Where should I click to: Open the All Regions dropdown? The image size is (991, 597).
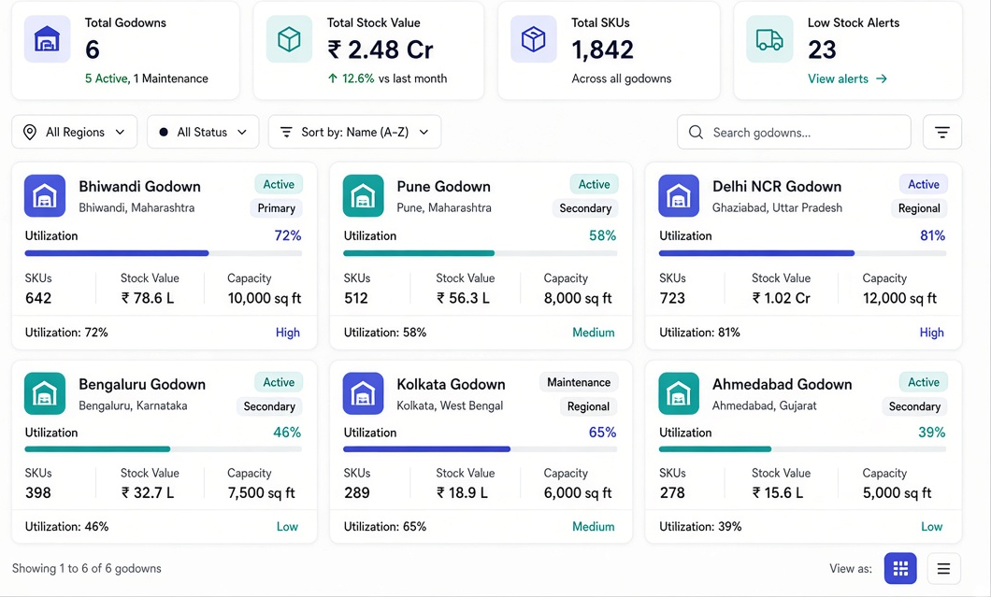point(75,132)
